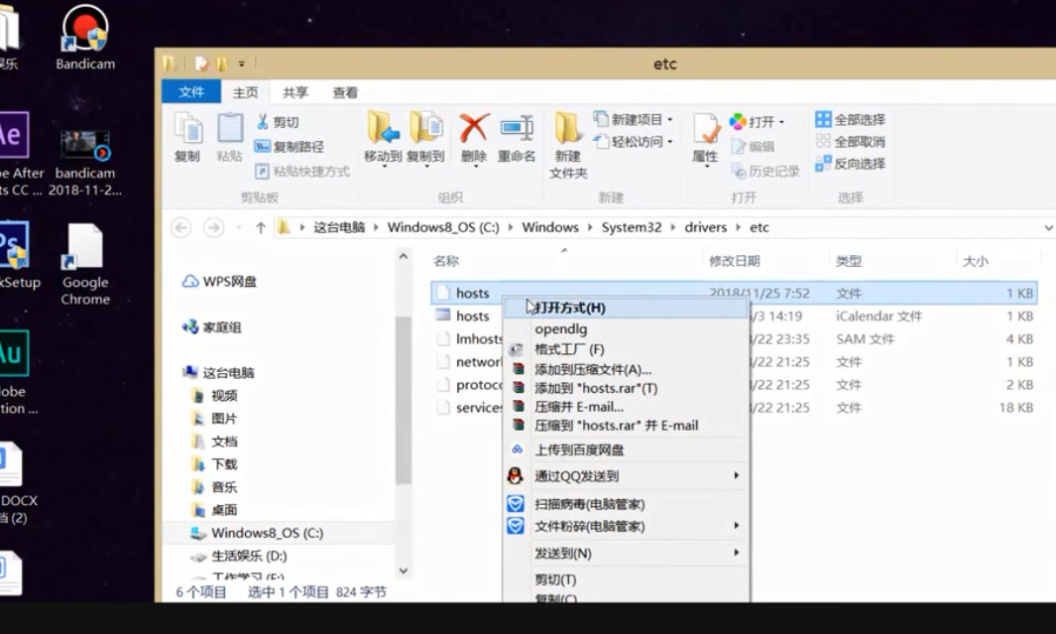Viewport: 1056px width, 634px height.
Task: Choose Add to archive (添加到压缩文件) entry
Action: point(626,369)
